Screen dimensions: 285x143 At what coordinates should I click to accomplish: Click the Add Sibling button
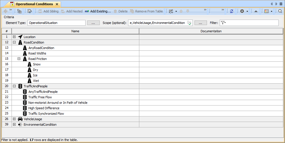(x=48, y=11)
